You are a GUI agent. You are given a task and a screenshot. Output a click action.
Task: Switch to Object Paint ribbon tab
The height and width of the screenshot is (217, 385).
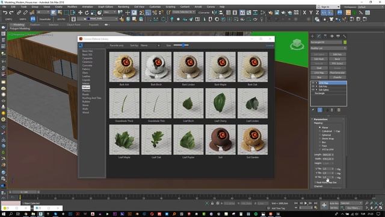click(73, 25)
